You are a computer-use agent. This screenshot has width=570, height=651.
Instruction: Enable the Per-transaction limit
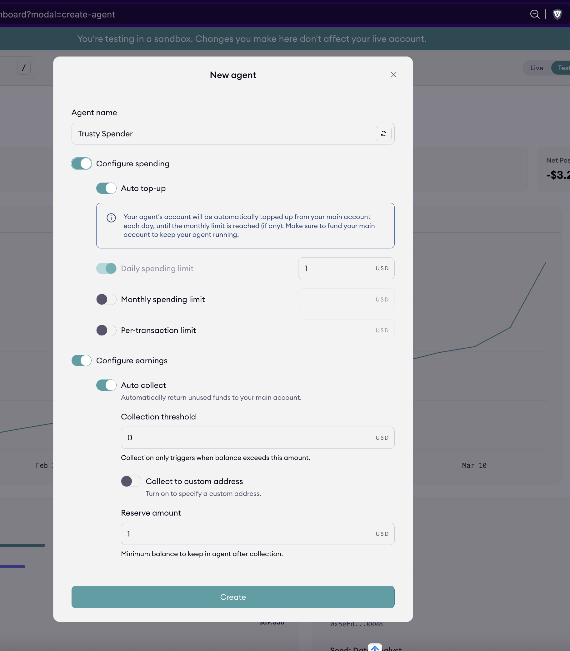tap(106, 330)
